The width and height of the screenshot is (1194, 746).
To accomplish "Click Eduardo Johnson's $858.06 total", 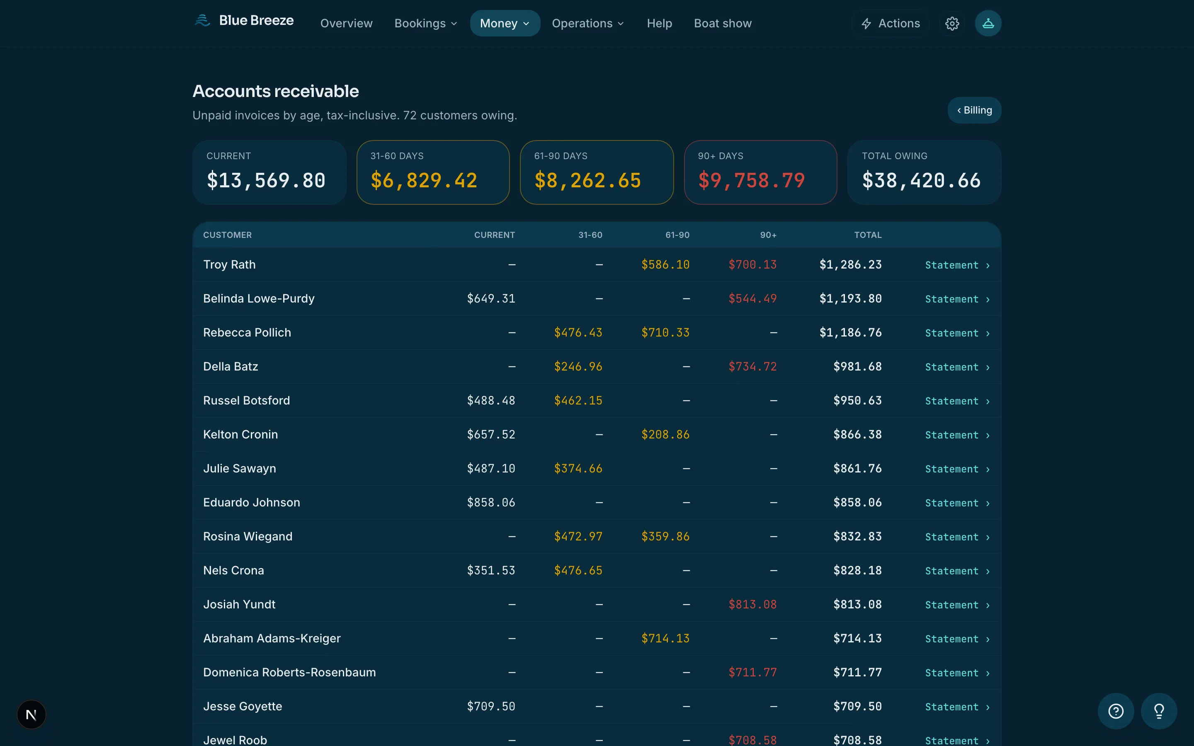I will (857, 503).
